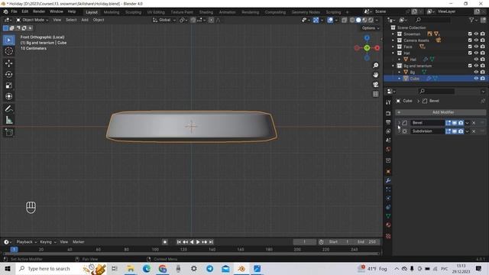Toggle the camera view icon

pyautogui.click(x=375, y=85)
